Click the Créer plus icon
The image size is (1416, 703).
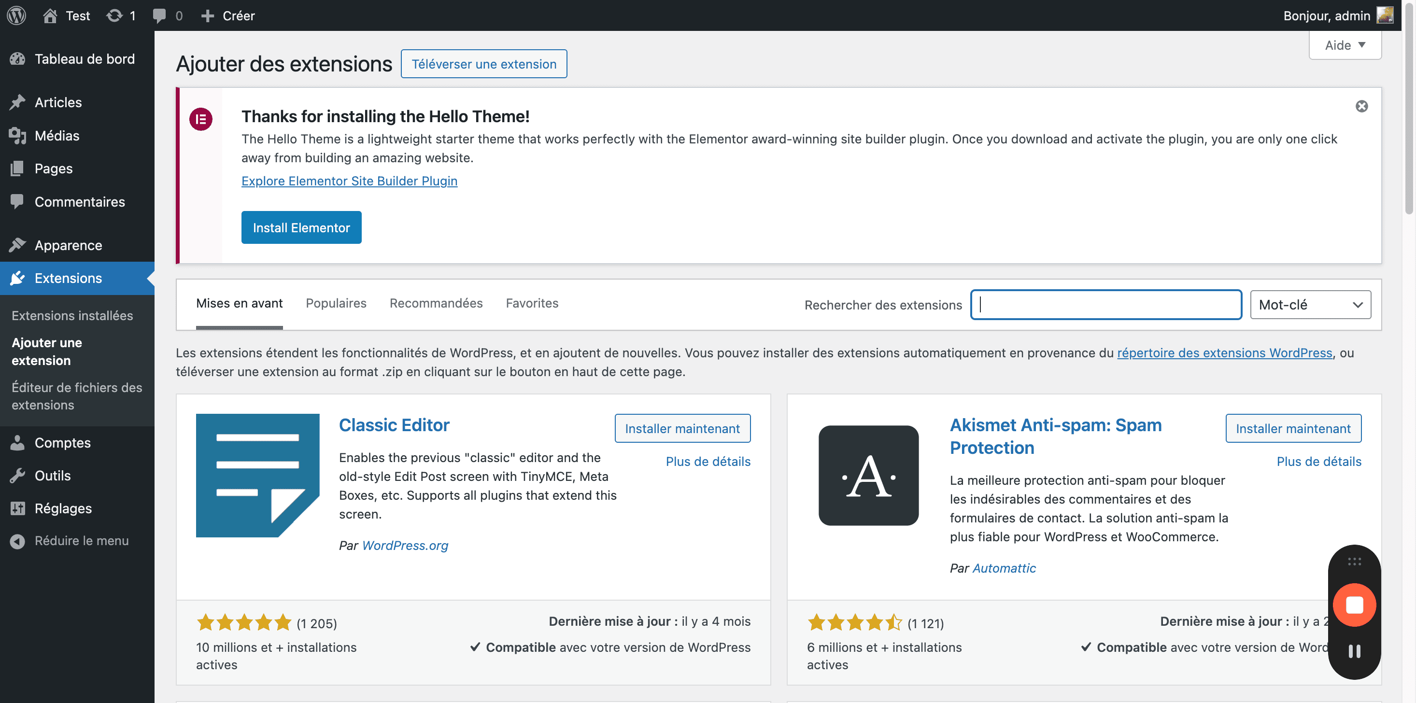(x=207, y=15)
